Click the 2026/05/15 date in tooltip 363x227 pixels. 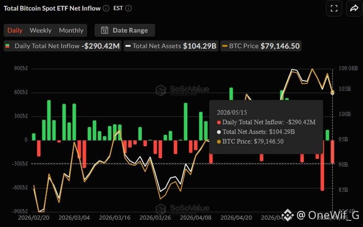pyautogui.click(x=232, y=112)
